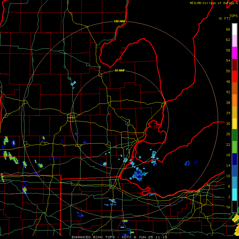Click the 22 legend value

coord(228,144)
